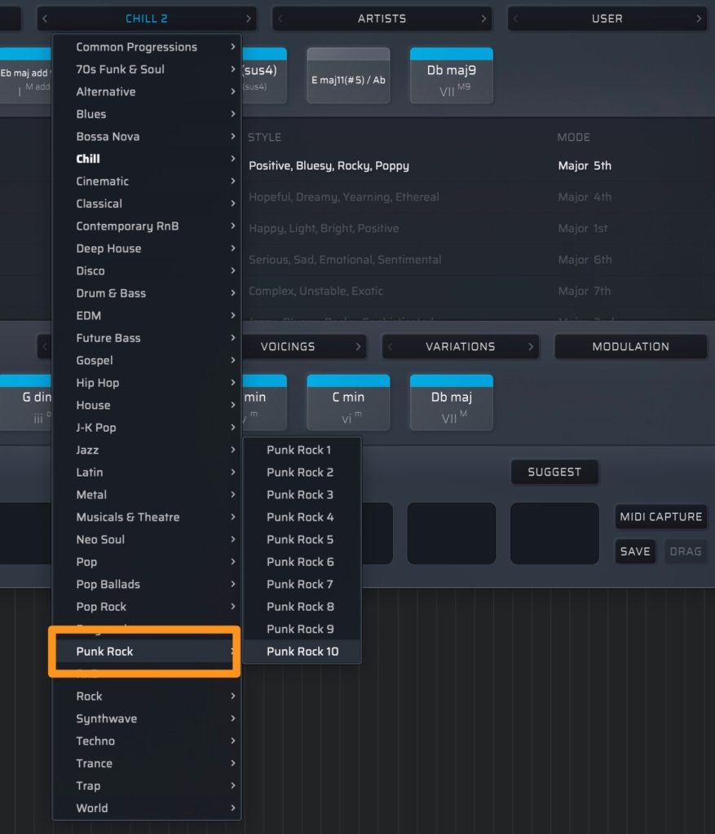Select the Db maj9 chord pad
This screenshot has height=834, width=715.
[x=451, y=76]
